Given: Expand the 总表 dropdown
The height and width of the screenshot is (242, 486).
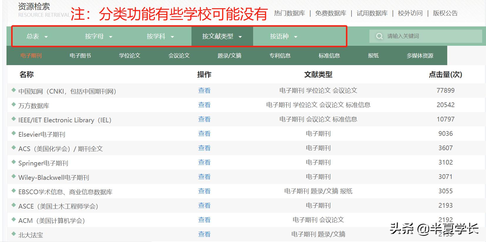Looking at the screenshot, I should tap(37, 36).
